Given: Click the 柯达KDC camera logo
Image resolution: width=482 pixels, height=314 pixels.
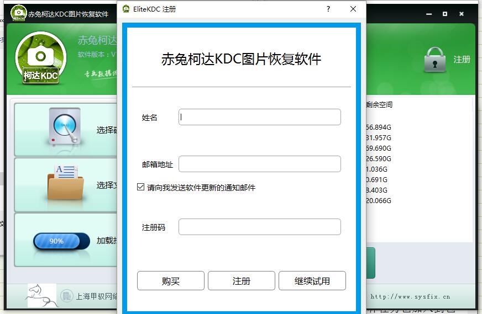Looking at the screenshot, I should pyautogui.click(x=41, y=58).
